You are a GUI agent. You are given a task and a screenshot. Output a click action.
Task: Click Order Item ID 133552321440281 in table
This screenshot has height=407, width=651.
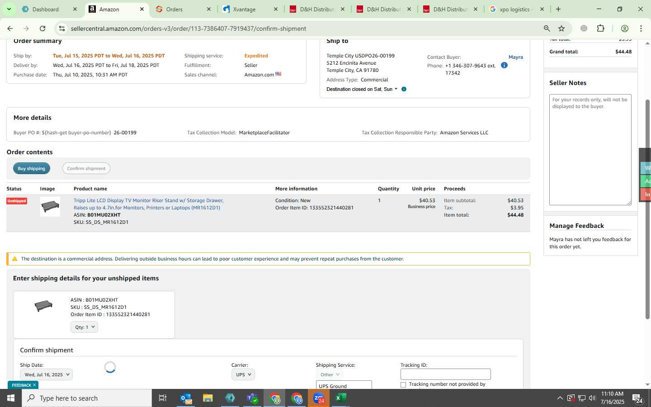click(x=314, y=208)
